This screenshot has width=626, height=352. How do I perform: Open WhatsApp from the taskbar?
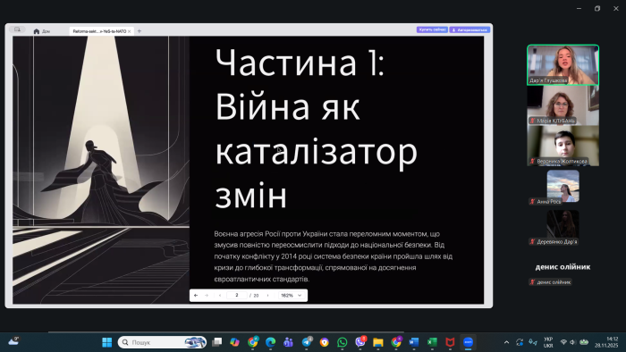343,342
